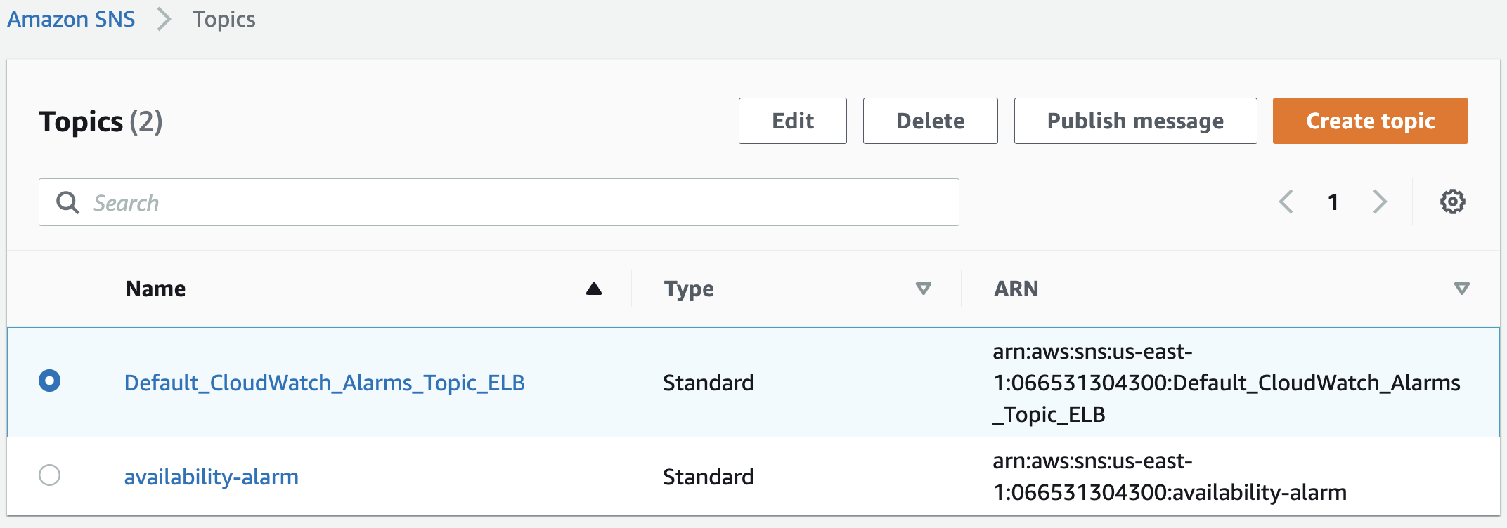The image size is (1507, 528).
Task: Click the Name column header
Action: click(156, 289)
